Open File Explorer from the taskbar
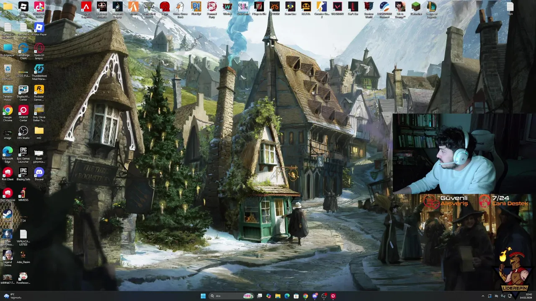Image resolution: width=536 pixels, height=301 pixels. click(278, 296)
